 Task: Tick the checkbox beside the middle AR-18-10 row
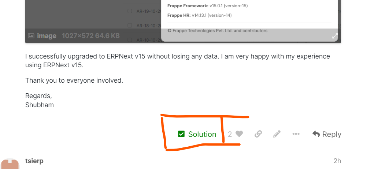(x=130, y=26)
